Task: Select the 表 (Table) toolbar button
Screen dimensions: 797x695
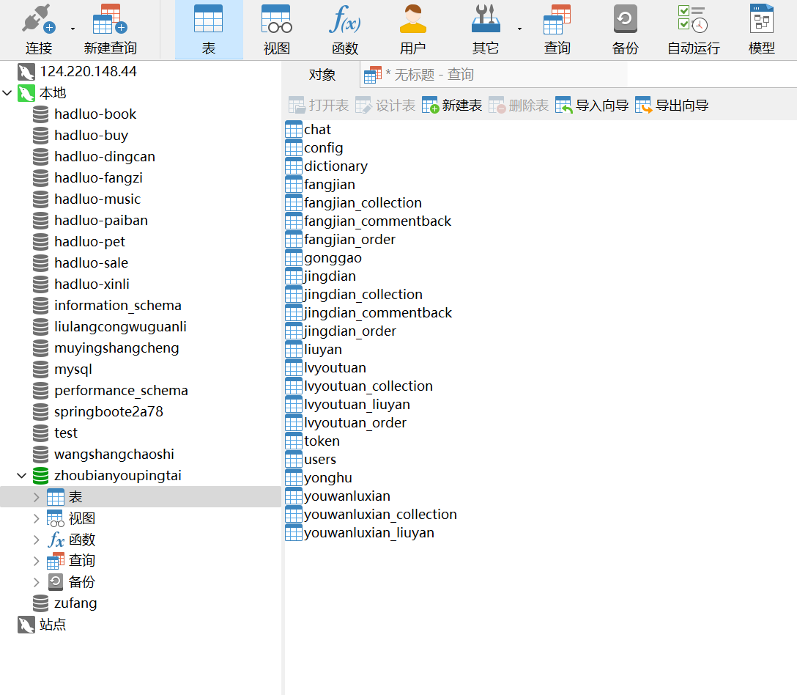Action: 209,29
